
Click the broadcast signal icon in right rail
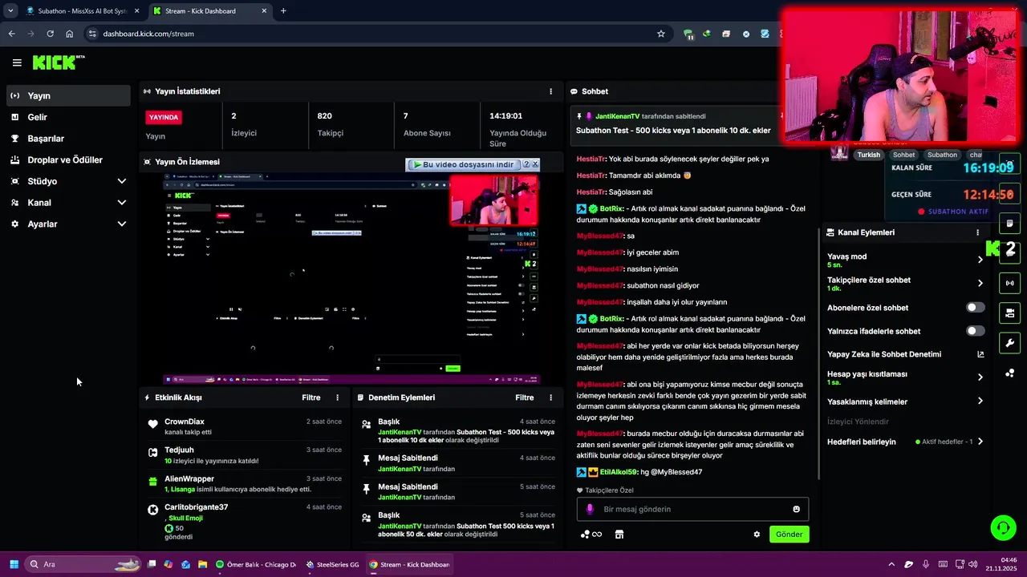1009,282
